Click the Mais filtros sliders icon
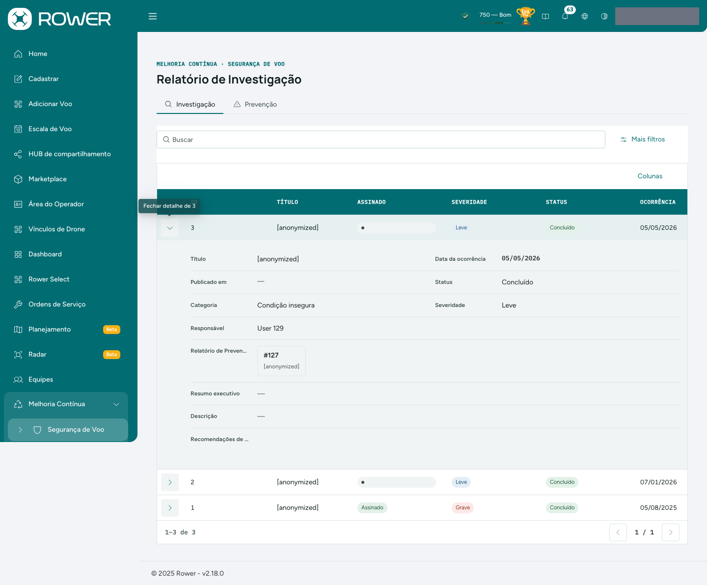This screenshot has width=707, height=585. click(x=624, y=139)
